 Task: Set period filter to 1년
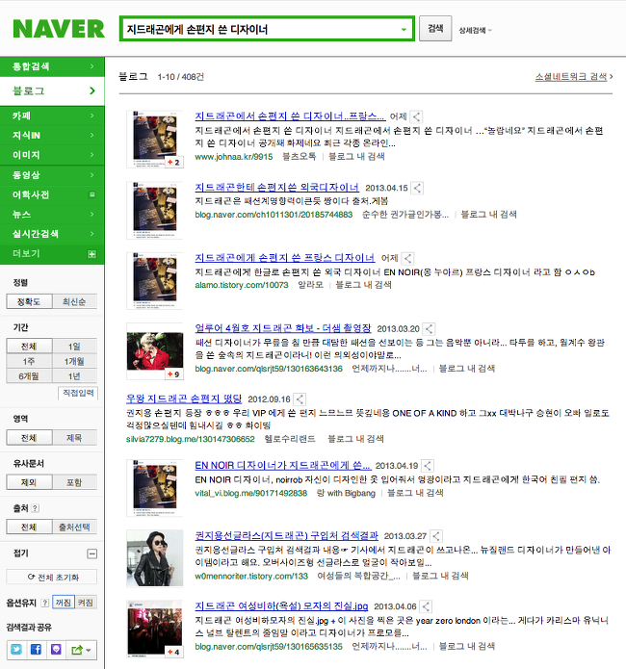[x=74, y=375]
